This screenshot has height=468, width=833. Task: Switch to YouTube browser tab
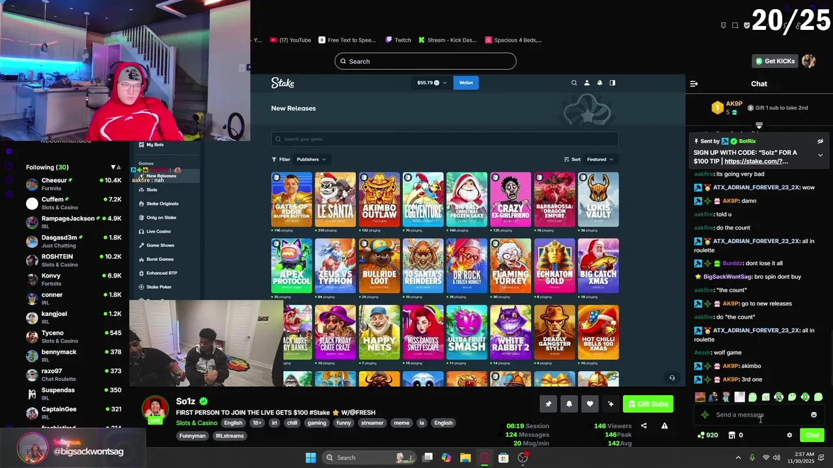click(290, 40)
